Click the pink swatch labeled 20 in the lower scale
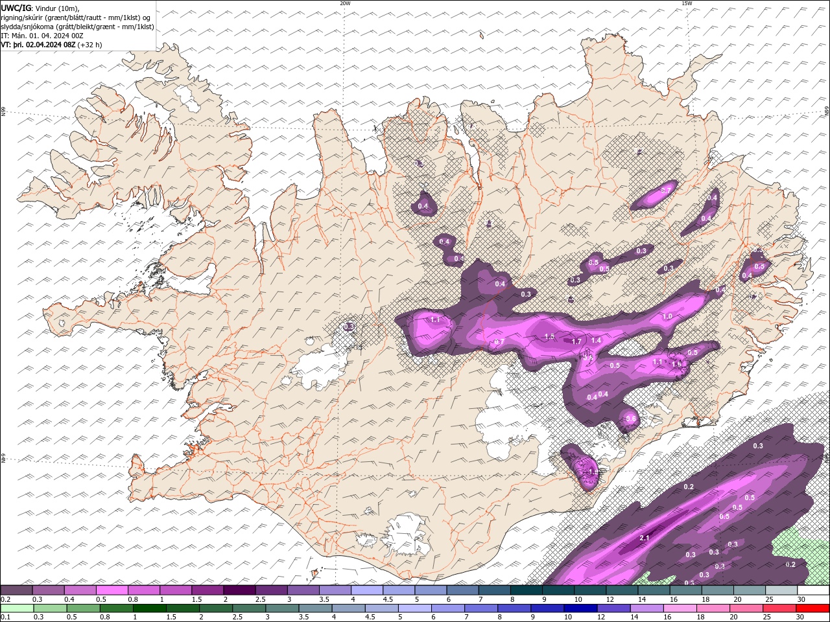 tap(746, 608)
